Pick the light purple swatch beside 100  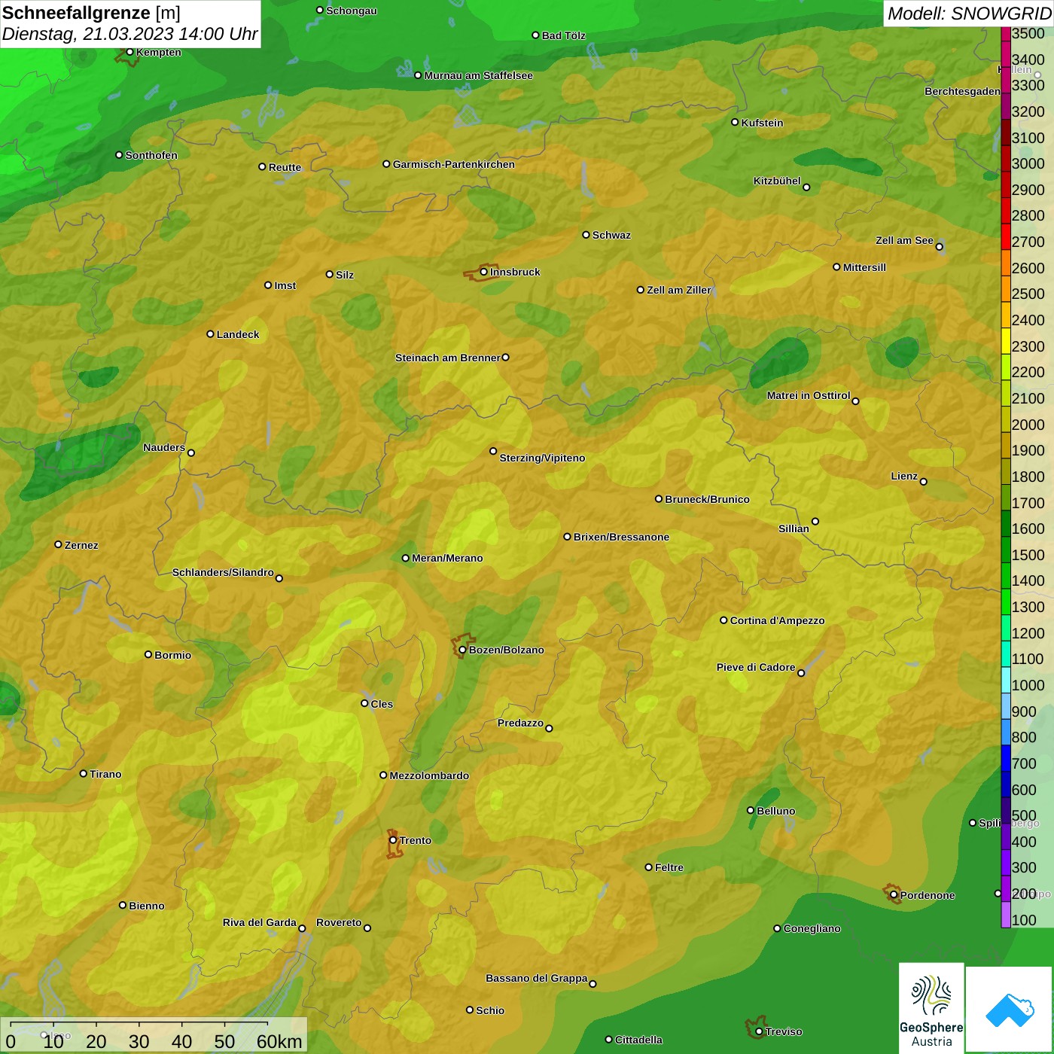[x=1006, y=915]
